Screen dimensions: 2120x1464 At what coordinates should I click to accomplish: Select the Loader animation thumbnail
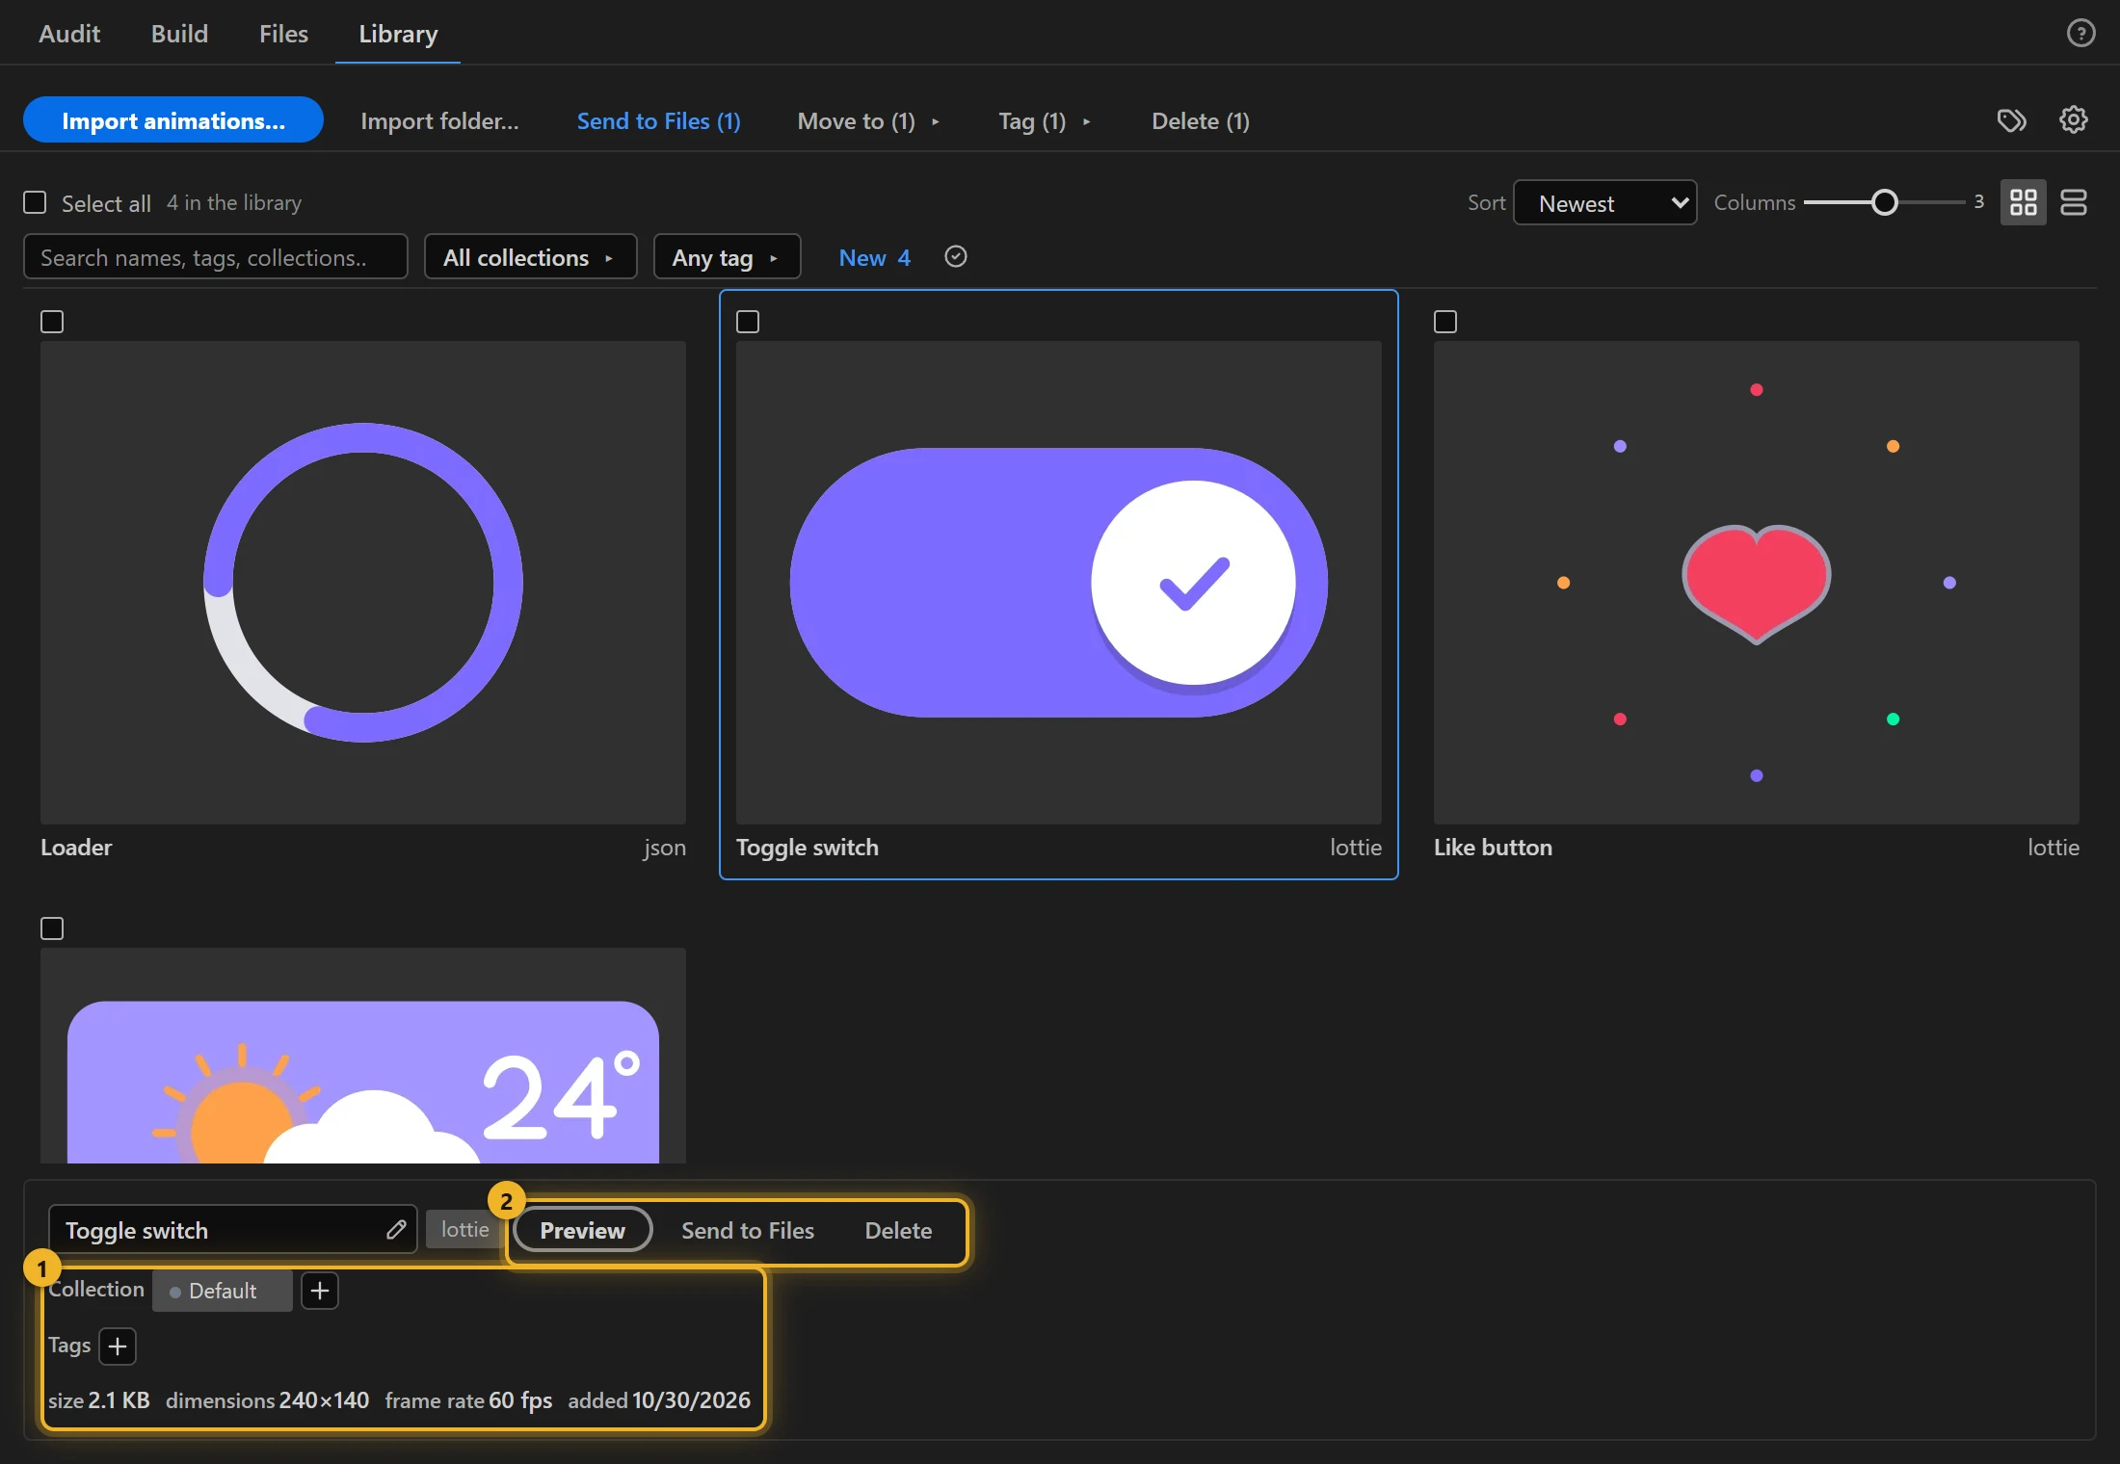coord(363,582)
